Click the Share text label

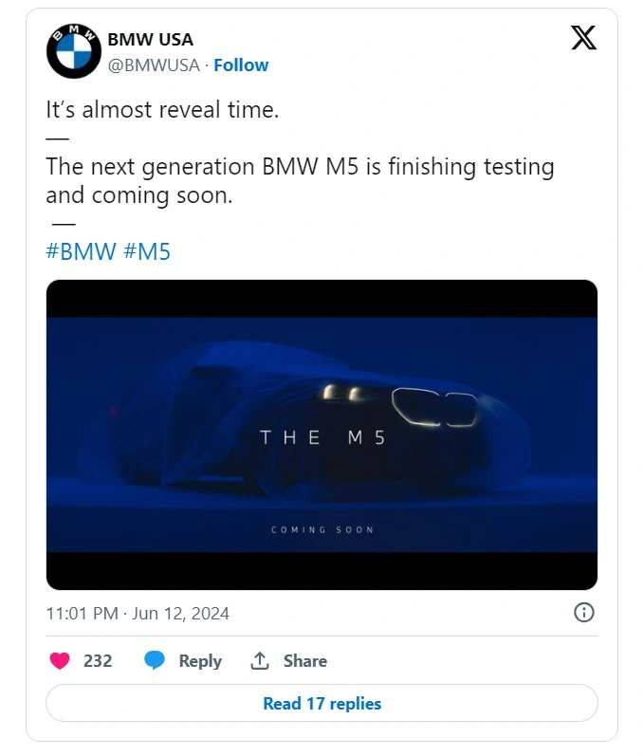tap(304, 661)
